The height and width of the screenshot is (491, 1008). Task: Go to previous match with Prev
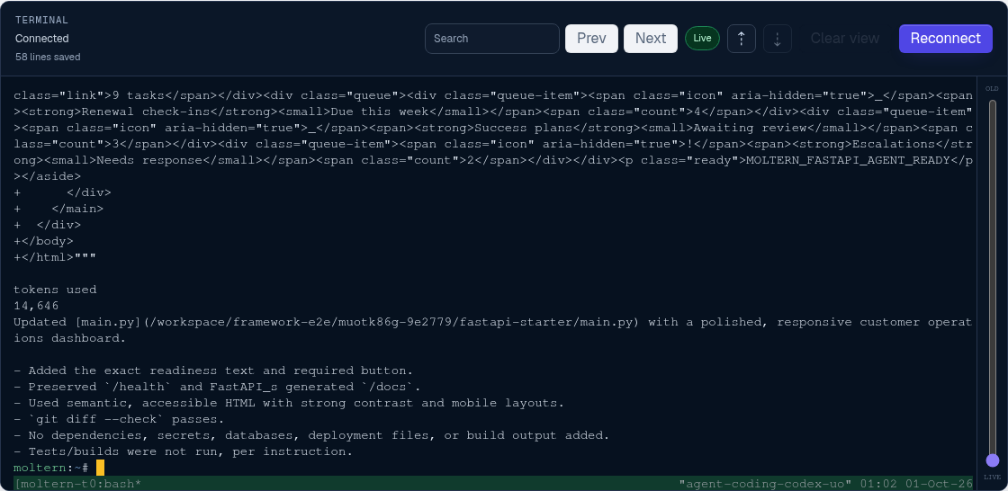(591, 39)
